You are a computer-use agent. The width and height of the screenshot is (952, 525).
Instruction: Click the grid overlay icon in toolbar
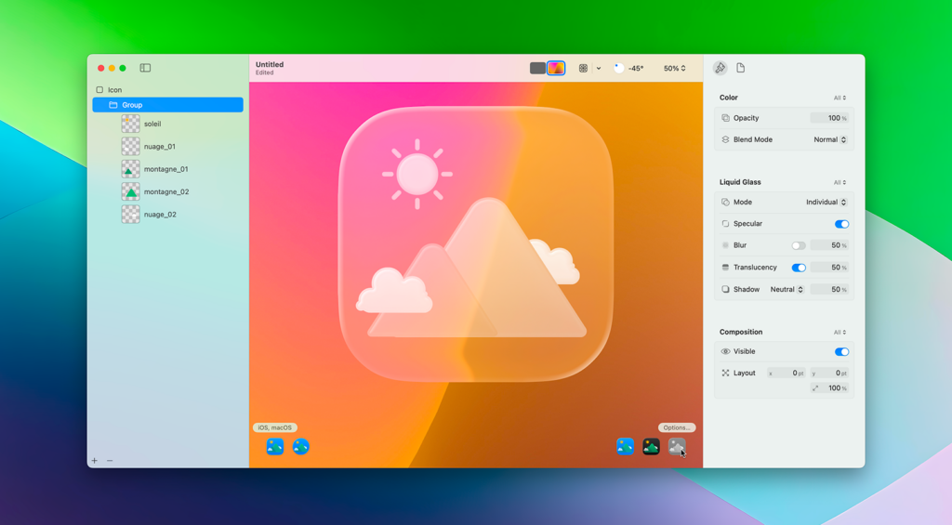point(583,68)
